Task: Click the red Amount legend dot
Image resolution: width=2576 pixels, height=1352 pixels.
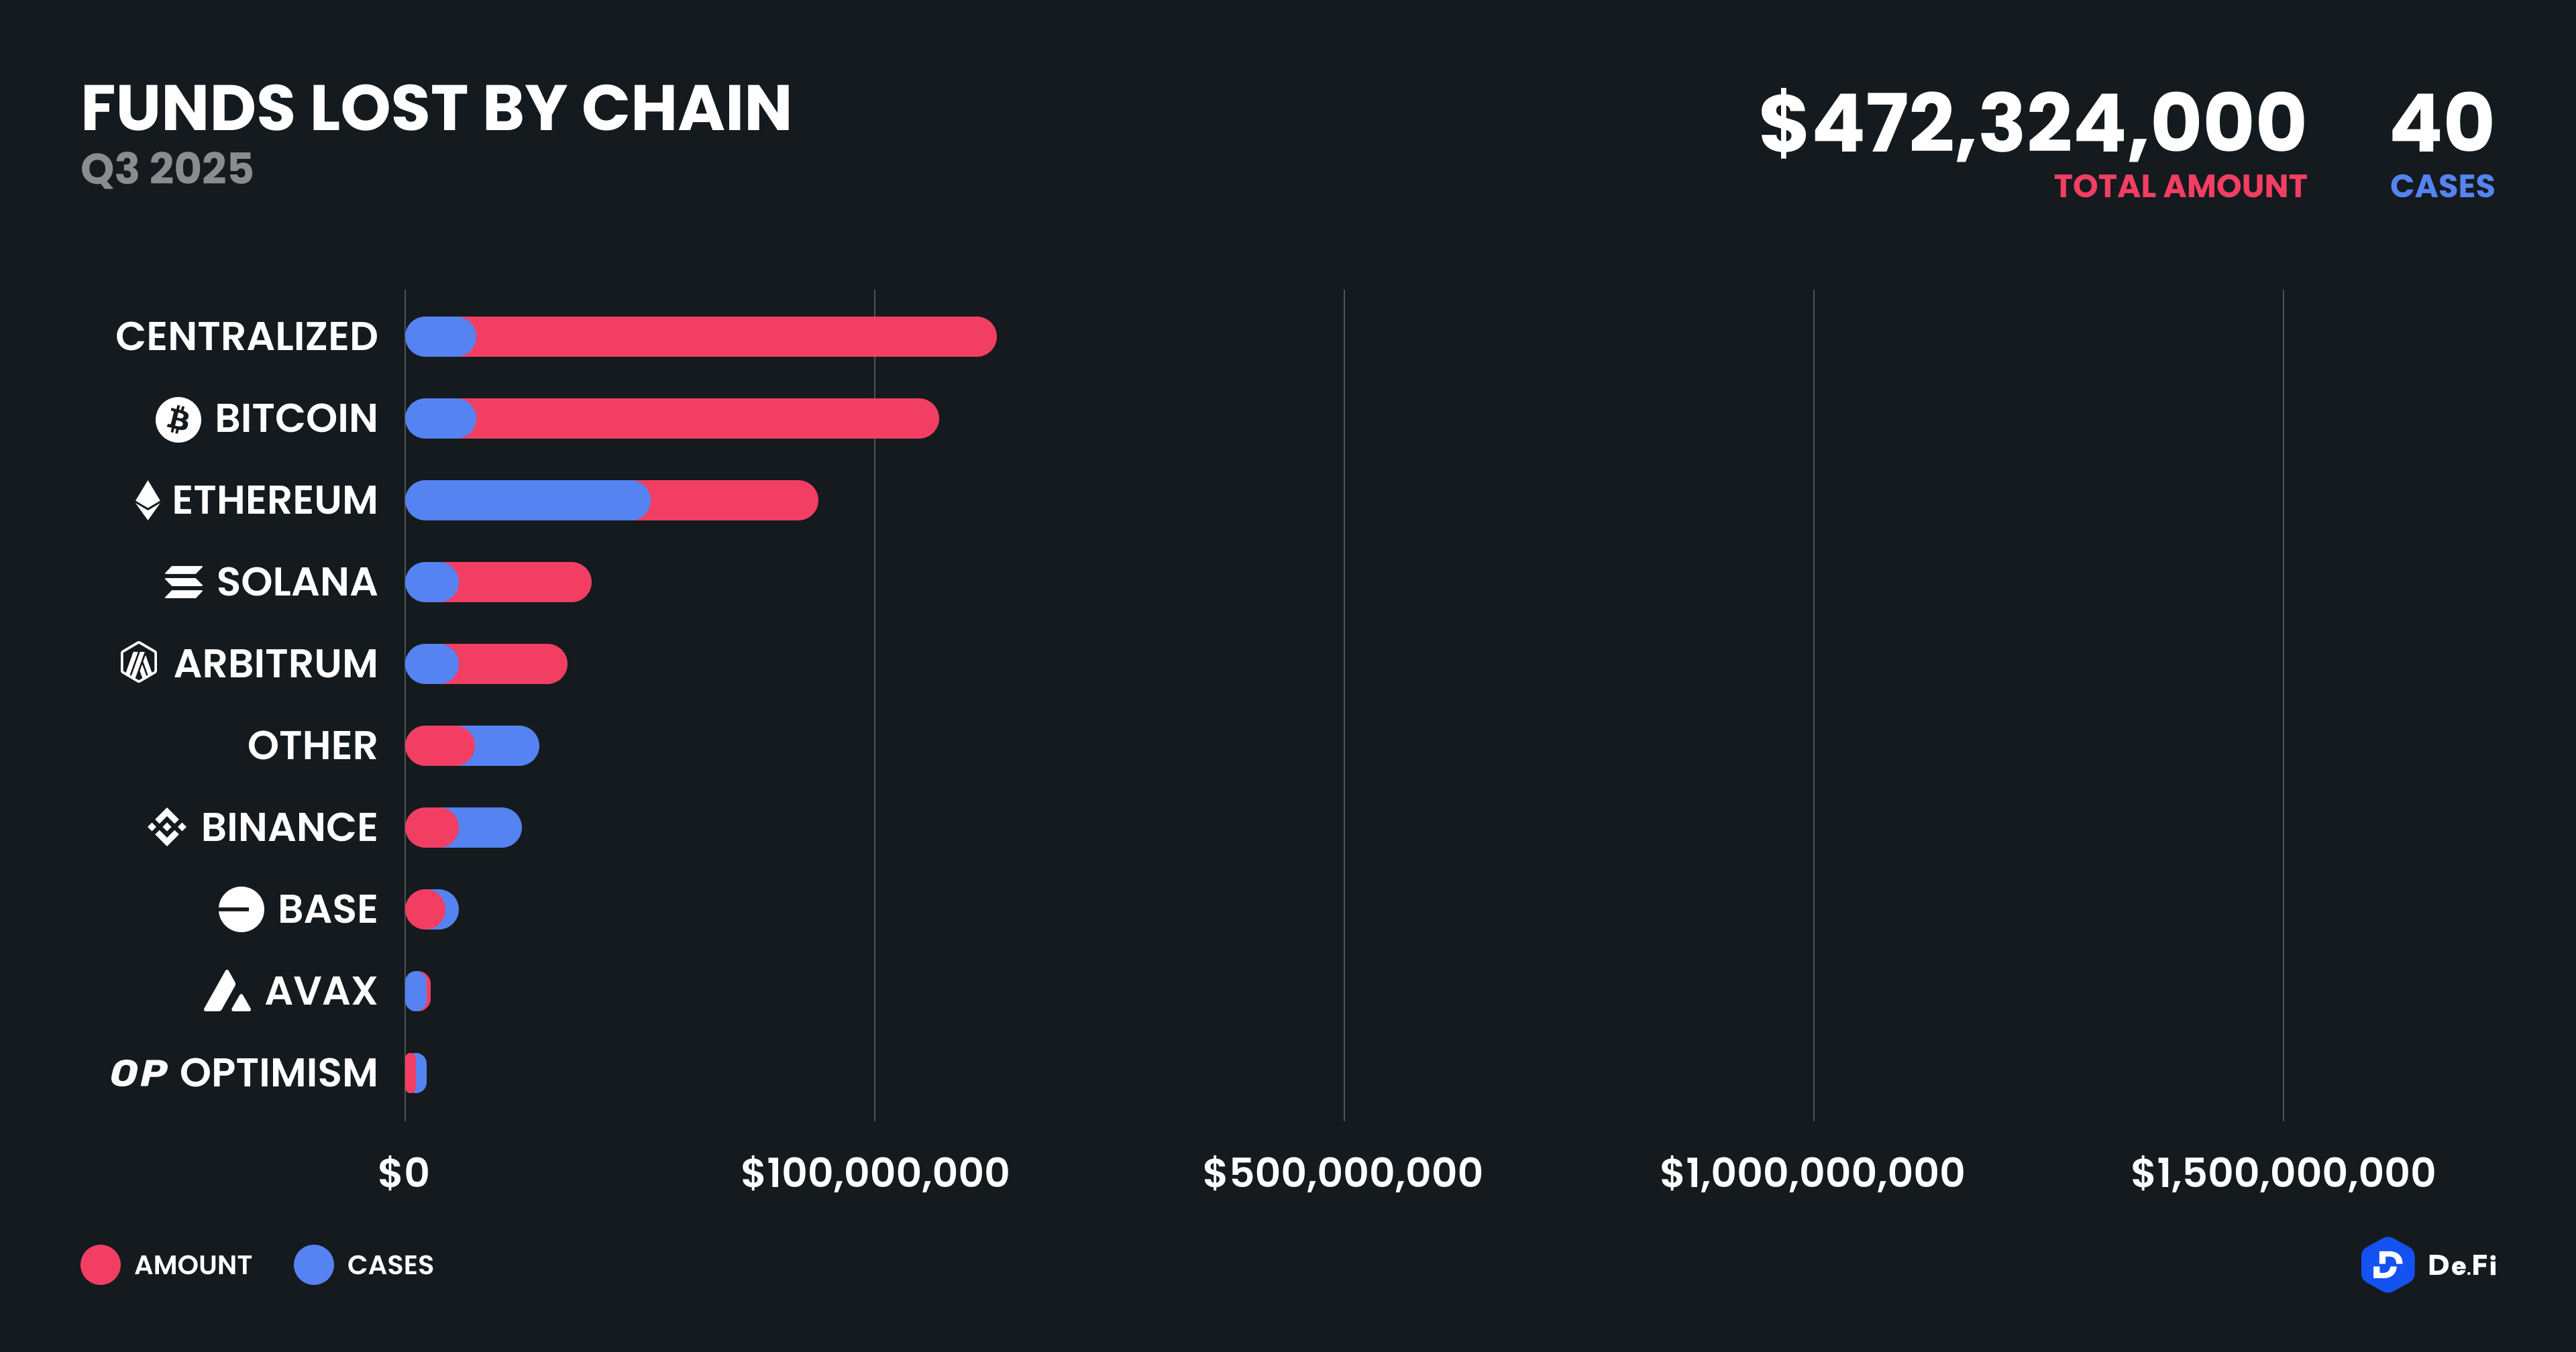Action: pyautogui.click(x=101, y=1265)
